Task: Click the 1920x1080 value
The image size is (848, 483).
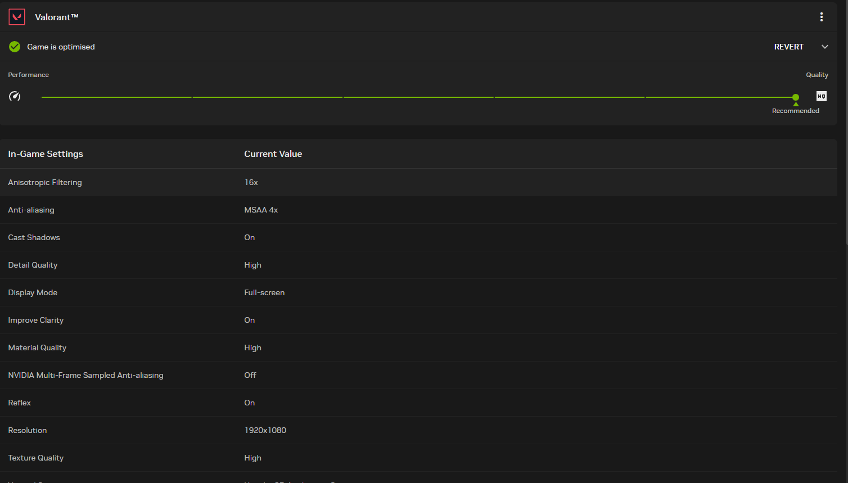Action: point(265,430)
